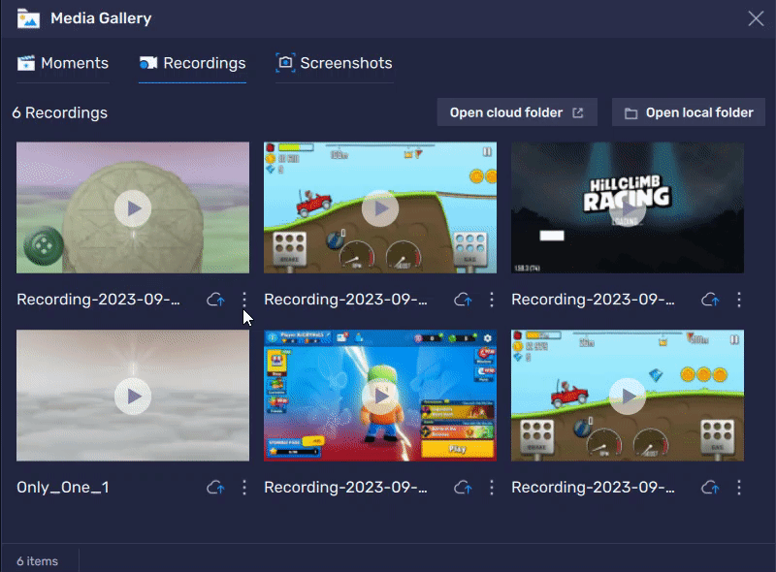This screenshot has height=572, width=776.
Task: Open more options menu for Only_One_1
Action: pyautogui.click(x=244, y=488)
